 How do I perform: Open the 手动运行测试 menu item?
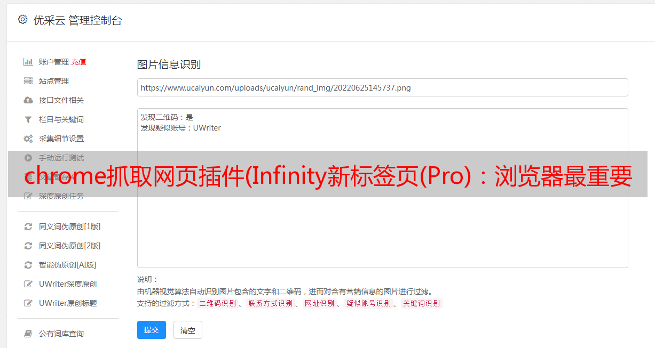[x=61, y=158]
